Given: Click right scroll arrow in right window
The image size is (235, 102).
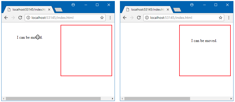Looking at the screenshot, I should (231, 98).
